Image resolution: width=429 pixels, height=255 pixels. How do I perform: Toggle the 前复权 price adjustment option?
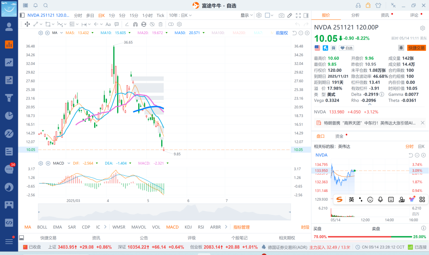282,33
